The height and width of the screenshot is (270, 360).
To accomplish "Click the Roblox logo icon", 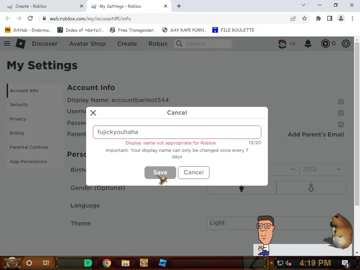I will [x=21, y=43].
